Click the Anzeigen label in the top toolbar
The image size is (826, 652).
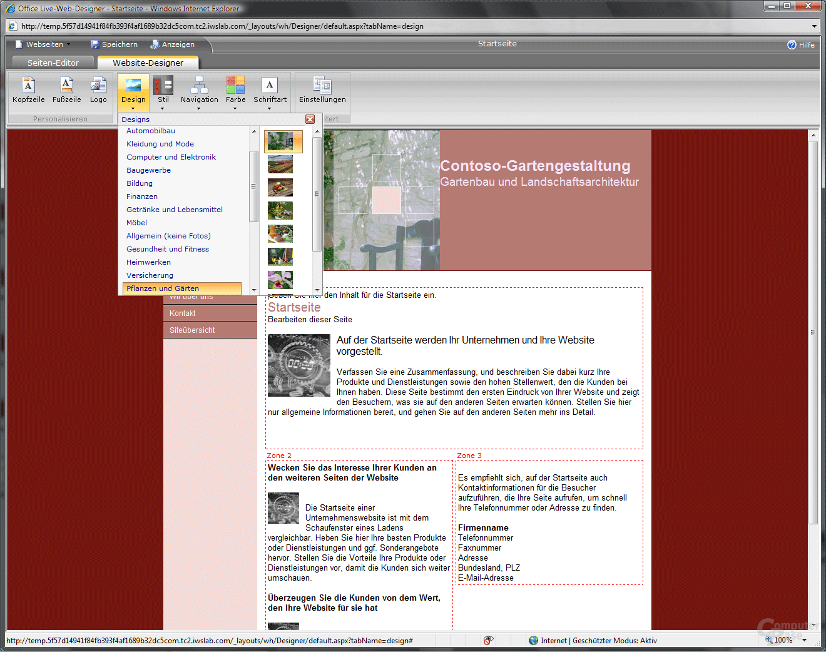tap(178, 44)
